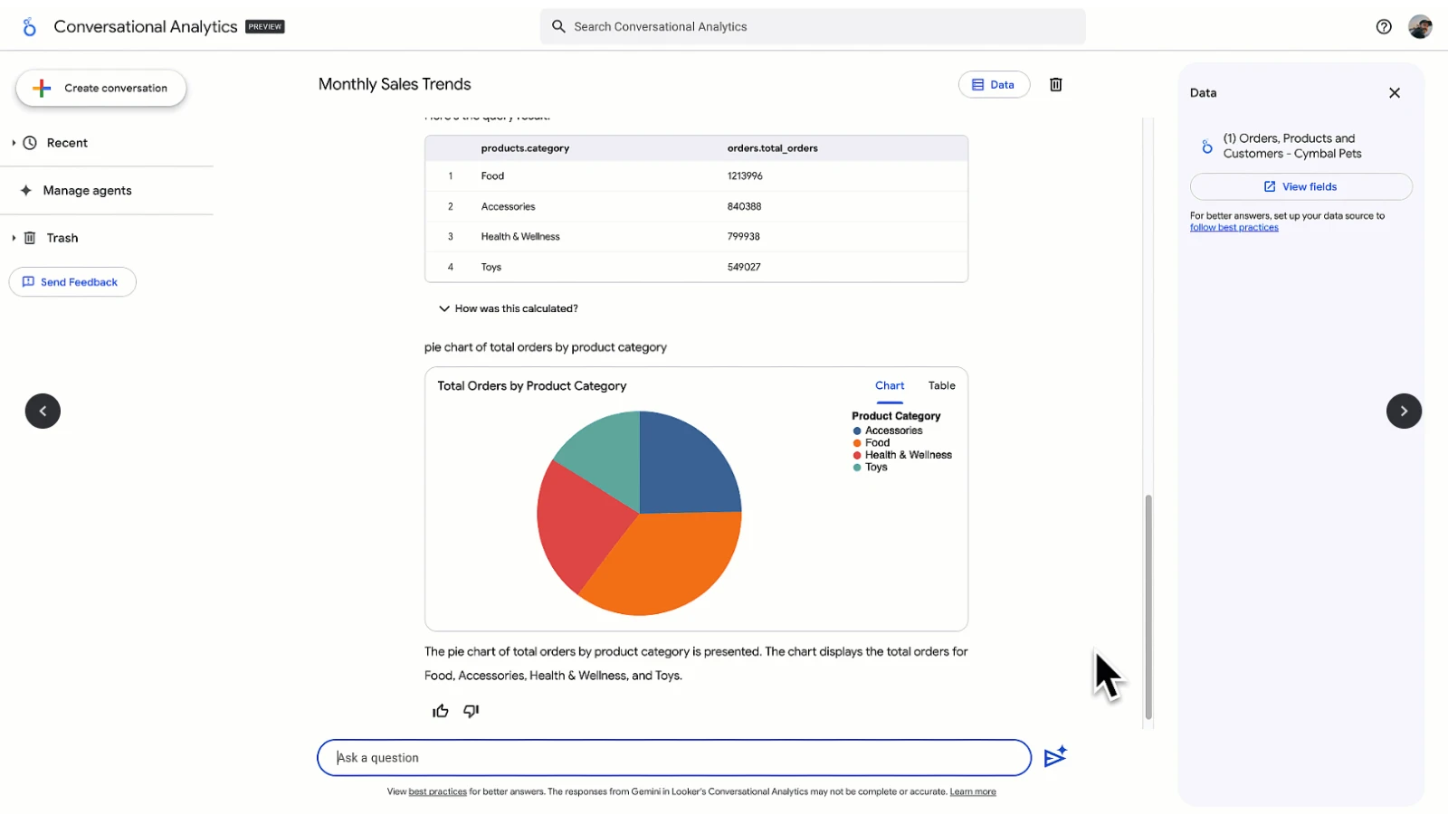Close the Data panel

pos(1395,92)
